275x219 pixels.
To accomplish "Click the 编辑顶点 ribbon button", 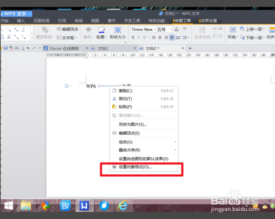I will click(x=67, y=29).
